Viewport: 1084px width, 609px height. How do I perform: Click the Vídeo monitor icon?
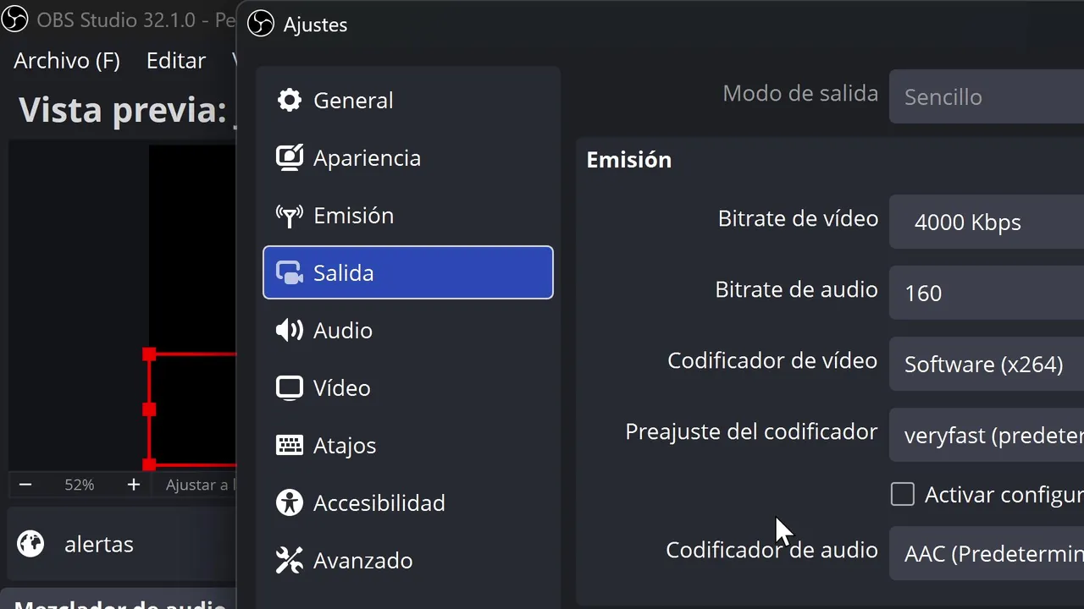tap(290, 388)
